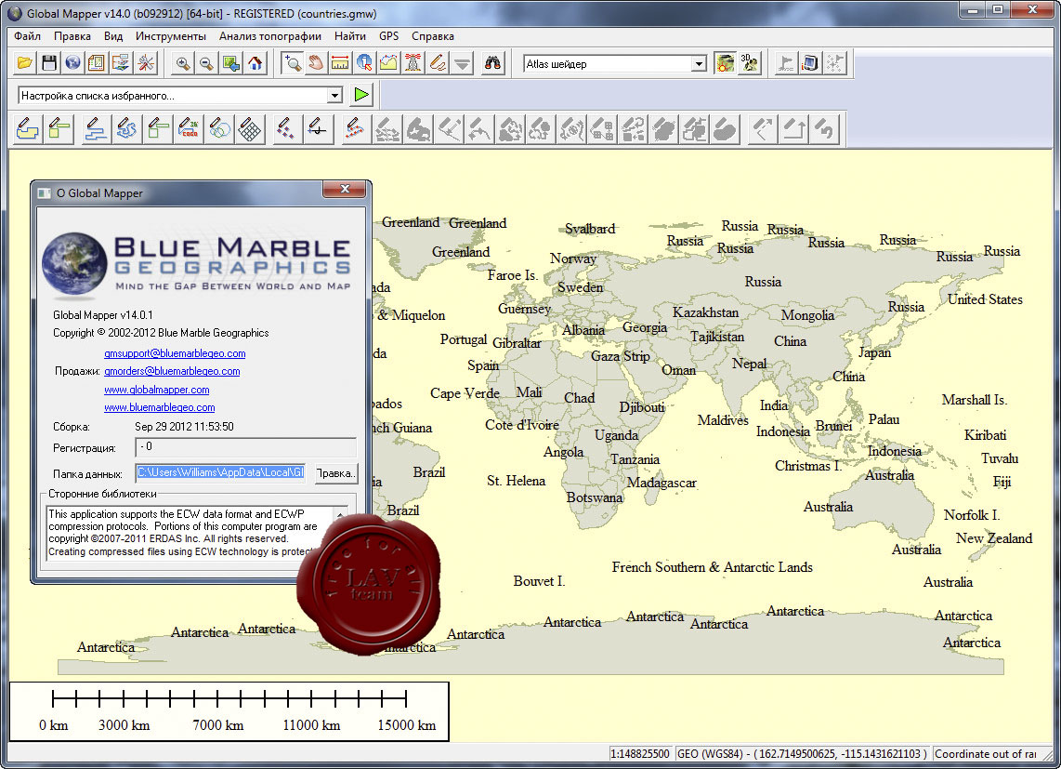Click the Правка.. button beside data folder
The height and width of the screenshot is (769, 1061).
coord(335,473)
